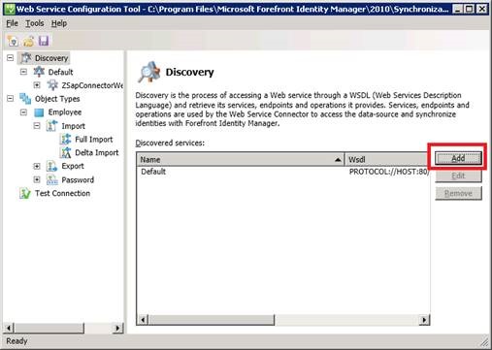Expand the Export tree node
The image size is (492, 350).
point(37,166)
